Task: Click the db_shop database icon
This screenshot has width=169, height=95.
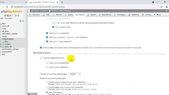Action: (1, 31)
